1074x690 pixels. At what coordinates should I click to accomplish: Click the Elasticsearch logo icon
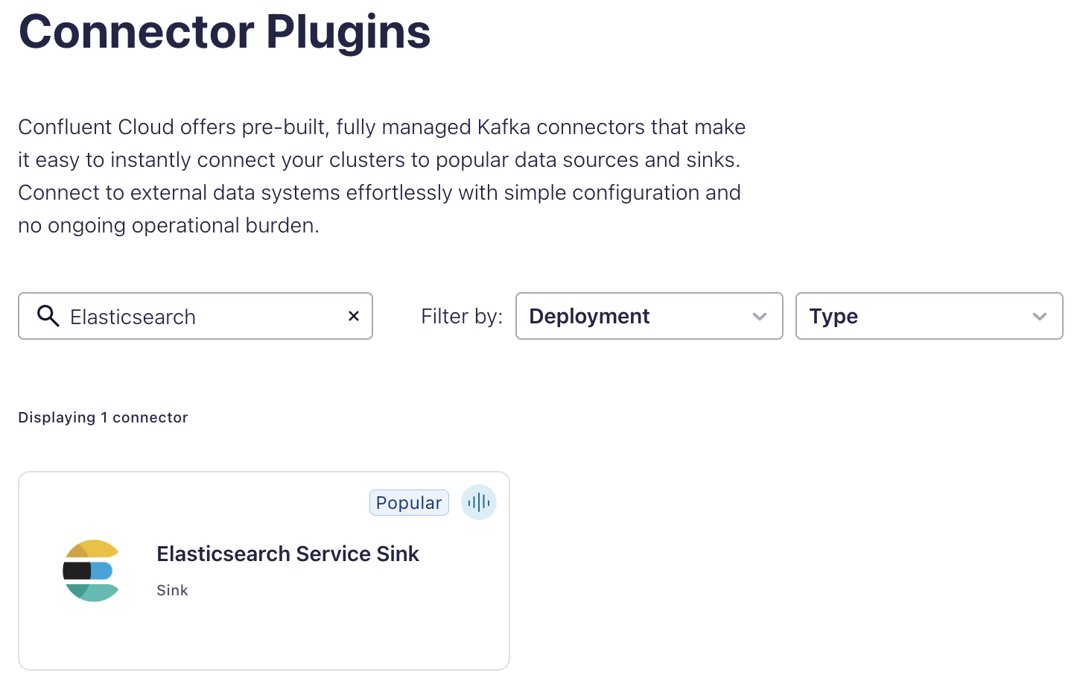tap(91, 571)
